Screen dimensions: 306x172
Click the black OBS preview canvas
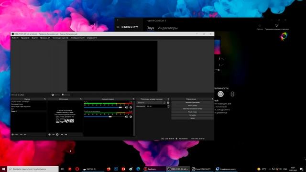point(112,66)
